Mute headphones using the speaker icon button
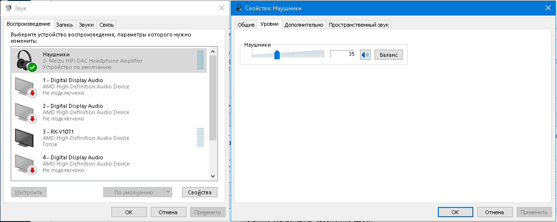 click(365, 54)
